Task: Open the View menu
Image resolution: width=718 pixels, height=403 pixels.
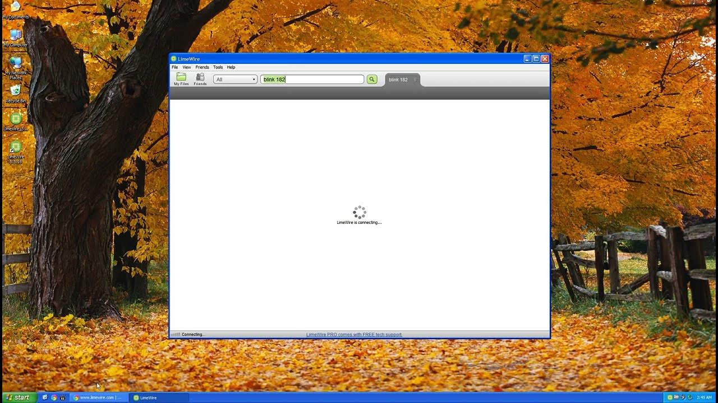Action: point(187,67)
